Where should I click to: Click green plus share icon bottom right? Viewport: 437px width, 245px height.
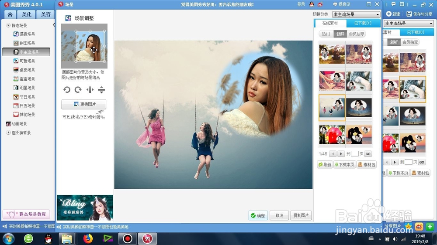[430, 227]
